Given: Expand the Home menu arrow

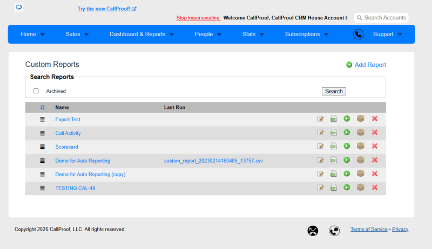Looking at the screenshot, I should [43, 34].
